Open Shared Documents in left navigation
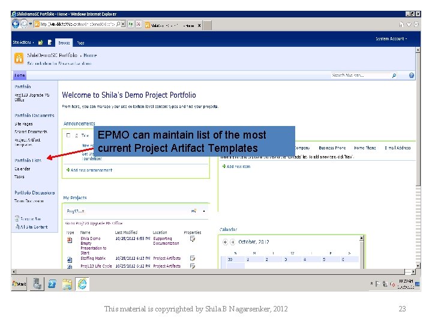This screenshot has height=324, width=432. (x=31, y=131)
